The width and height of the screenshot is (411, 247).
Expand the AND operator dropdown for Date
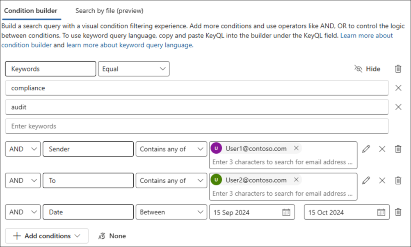[x=23, y=212]
